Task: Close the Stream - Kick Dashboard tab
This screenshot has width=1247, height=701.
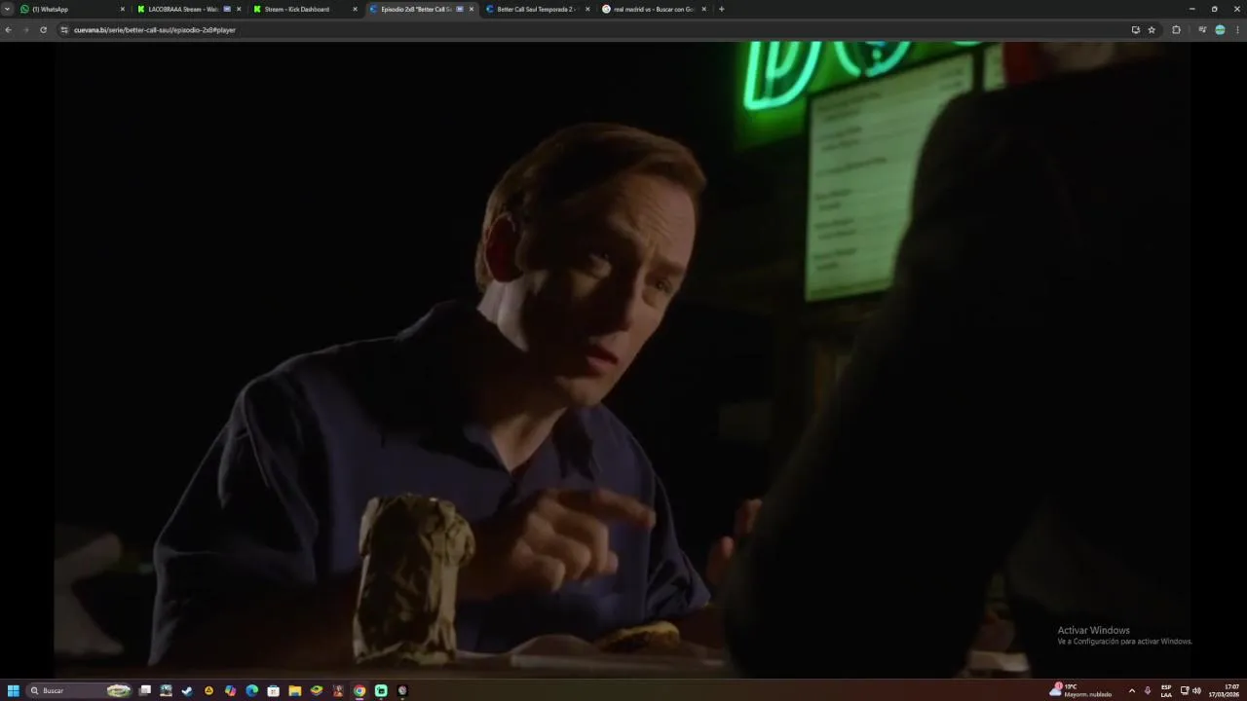Action: pyautogui.click(x=355, y=9)
